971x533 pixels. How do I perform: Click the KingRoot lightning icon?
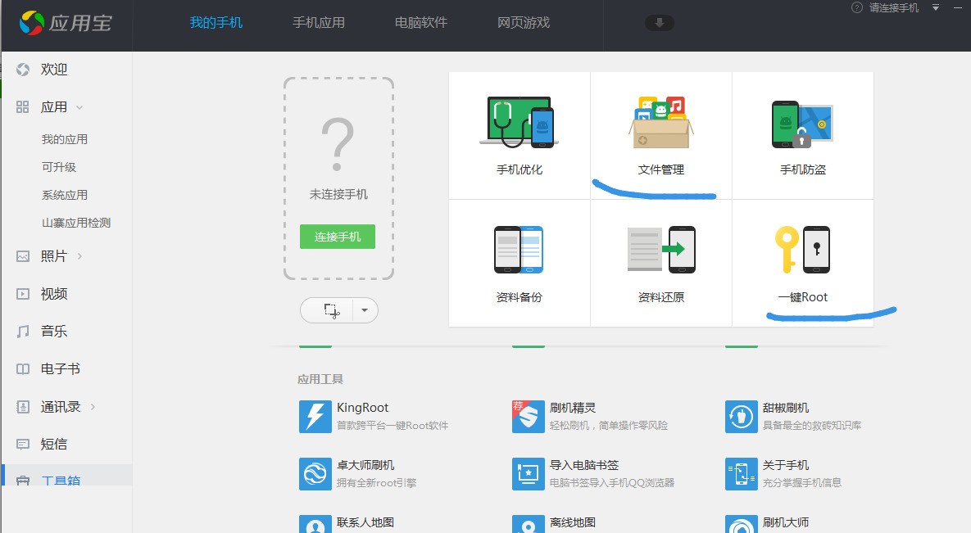pyautogui.click(x=315, y=417)
